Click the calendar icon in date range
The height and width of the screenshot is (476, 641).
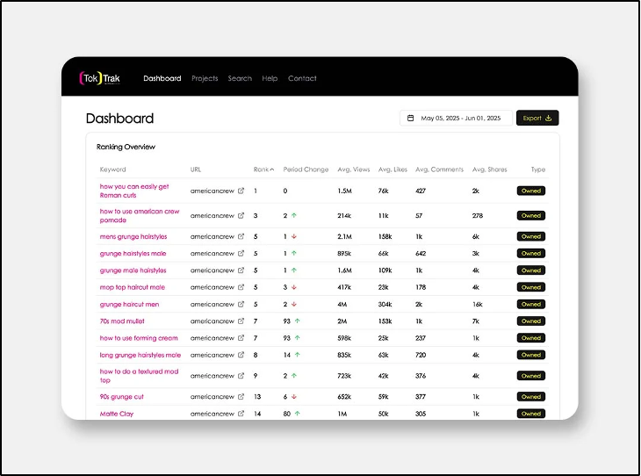tap(410, 119)
